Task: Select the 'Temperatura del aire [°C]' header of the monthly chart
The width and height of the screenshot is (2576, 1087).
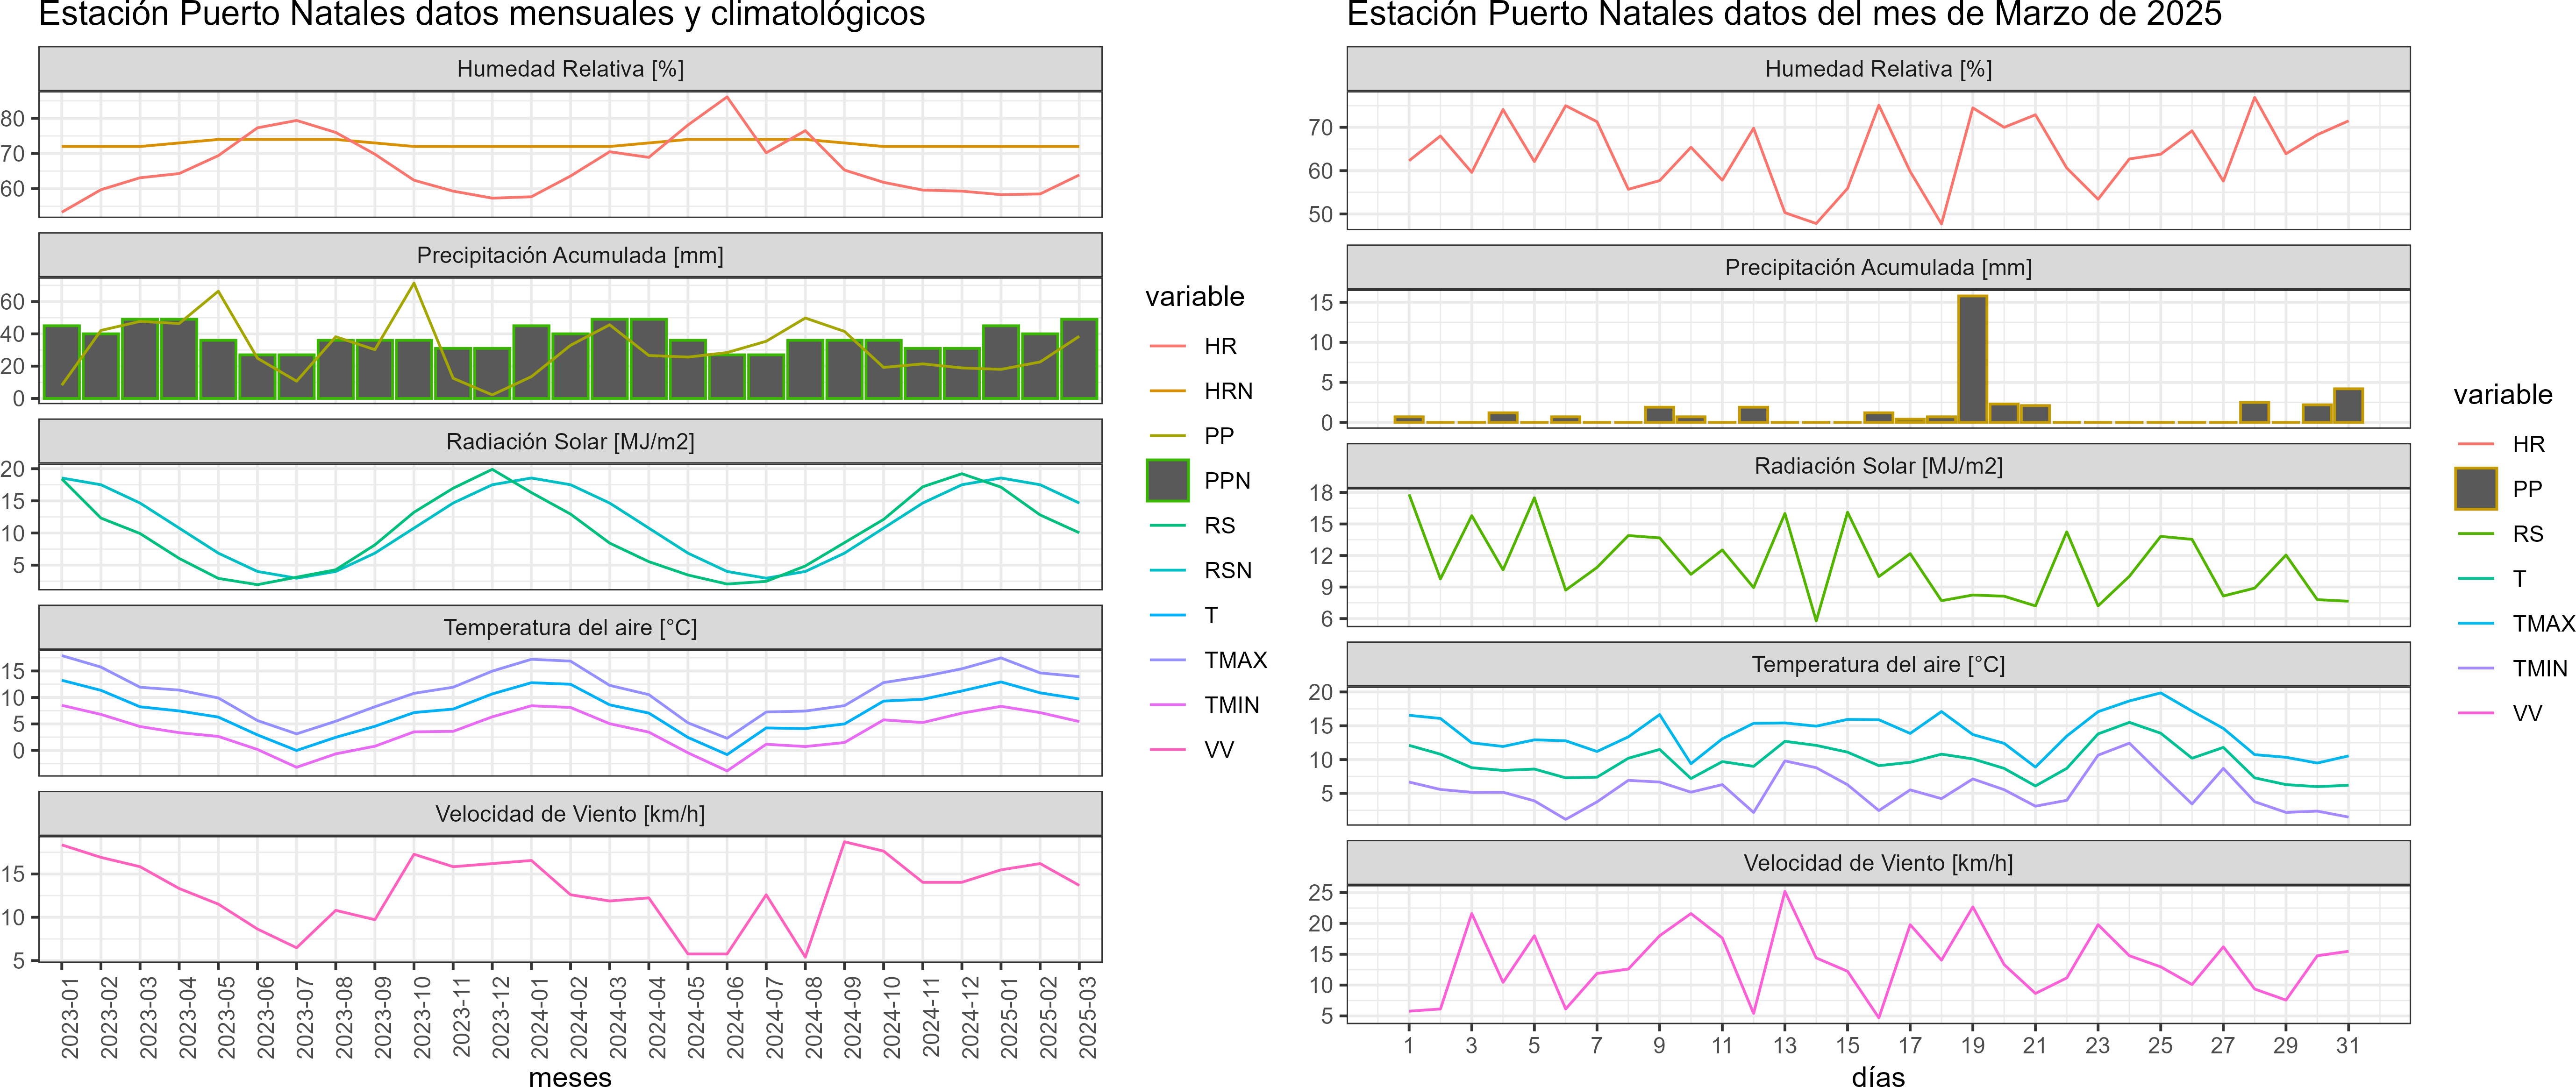Action: pyautogui.click(x=570, y=627)
